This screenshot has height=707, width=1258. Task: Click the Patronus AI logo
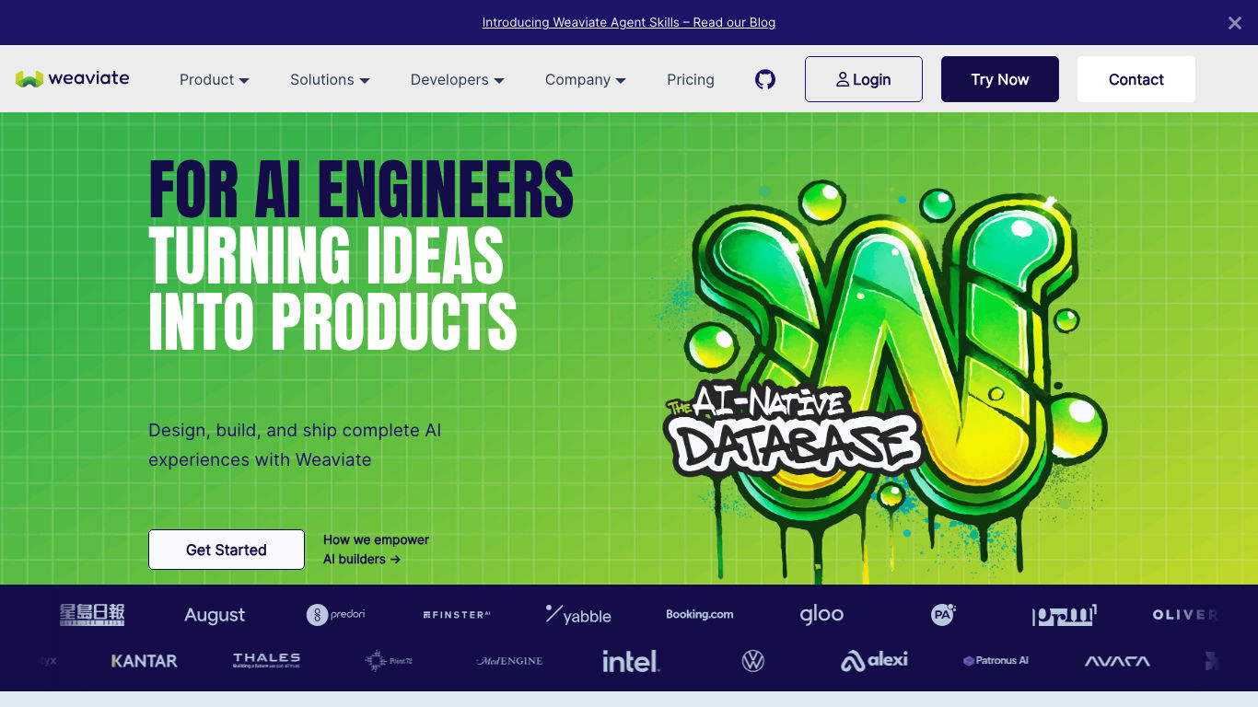[996, 661]
